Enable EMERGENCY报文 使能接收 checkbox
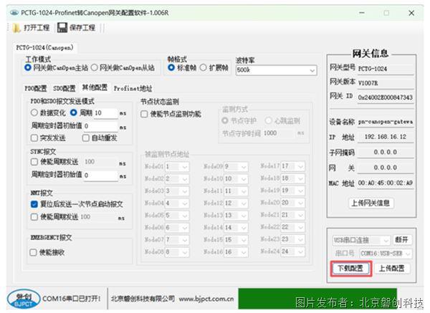This screenshot has height=313, width=430. click(33, 252)
